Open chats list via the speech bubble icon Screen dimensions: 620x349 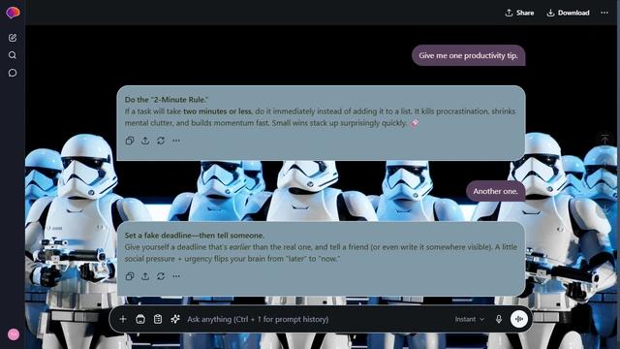[x=13, y=73]
